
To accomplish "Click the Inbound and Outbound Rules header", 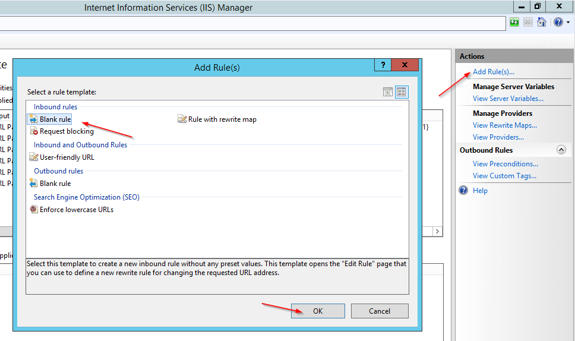I will tap(80, 145).
